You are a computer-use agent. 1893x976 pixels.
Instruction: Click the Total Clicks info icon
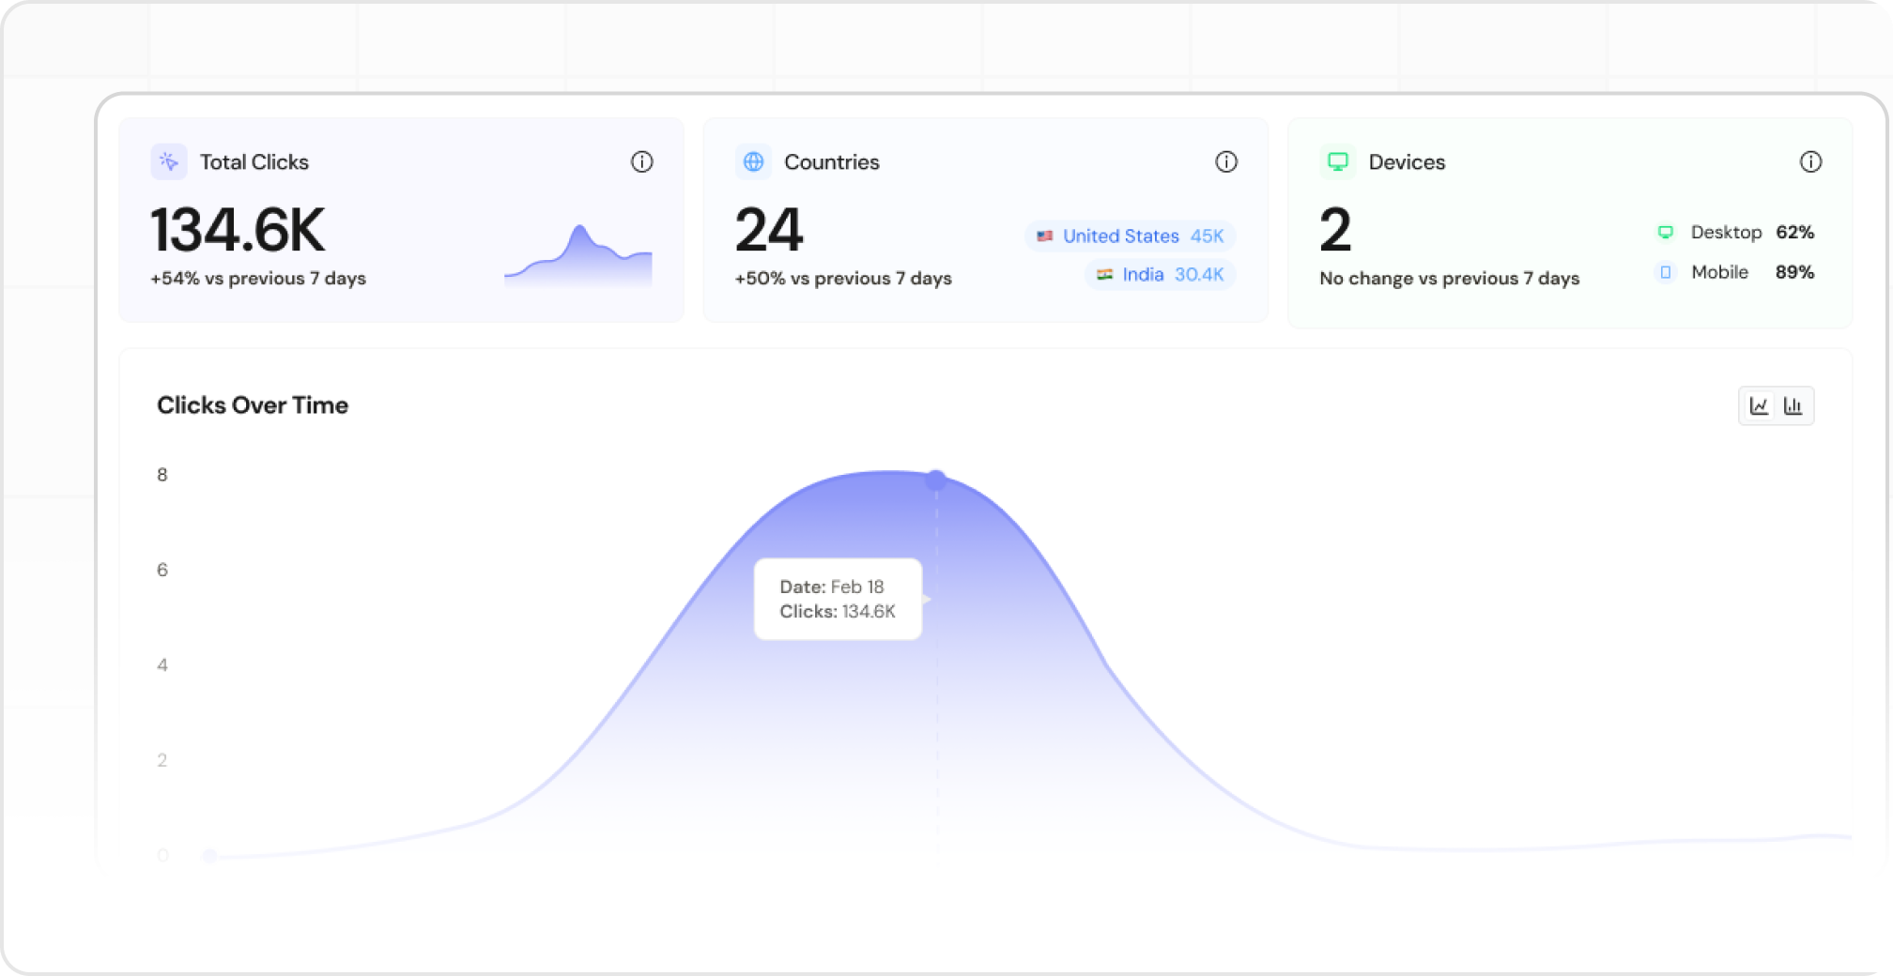pyautogui.click(x=641, y=162)
